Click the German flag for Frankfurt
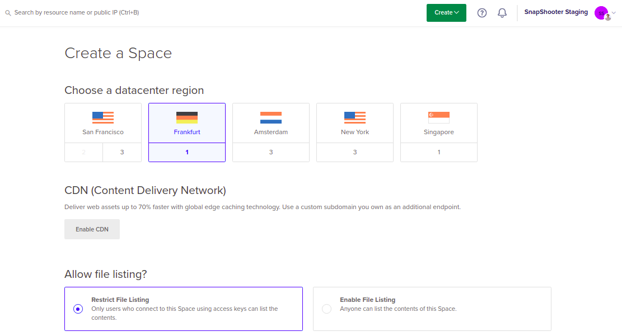622x336 pixels. (x=187, y=117)
